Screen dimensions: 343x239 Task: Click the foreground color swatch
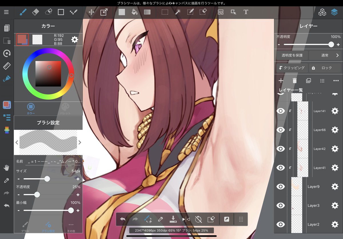click(22, 39)
